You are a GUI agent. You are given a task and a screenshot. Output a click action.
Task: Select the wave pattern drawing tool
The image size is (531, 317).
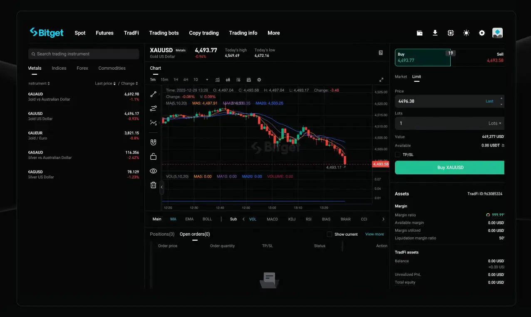coord(153,122)
